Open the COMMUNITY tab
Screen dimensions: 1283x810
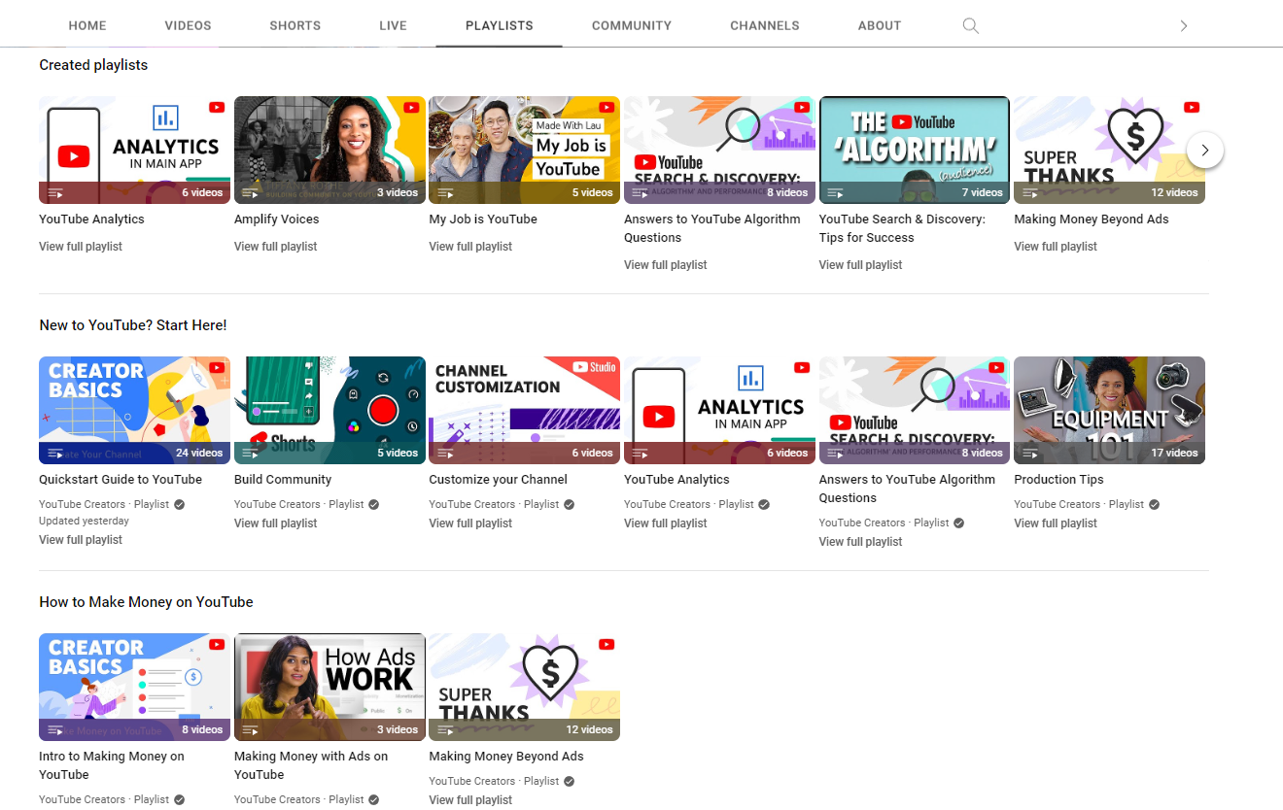point(631,25)
